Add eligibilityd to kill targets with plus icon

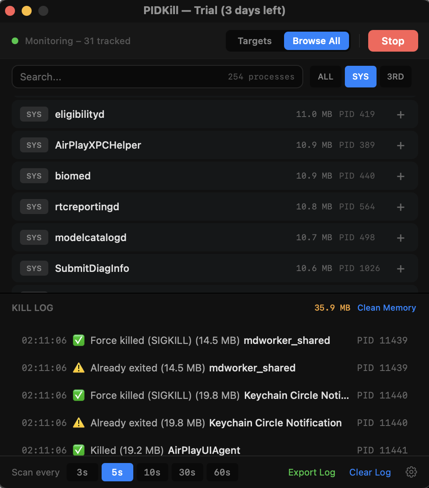click(x=400, y=114)
